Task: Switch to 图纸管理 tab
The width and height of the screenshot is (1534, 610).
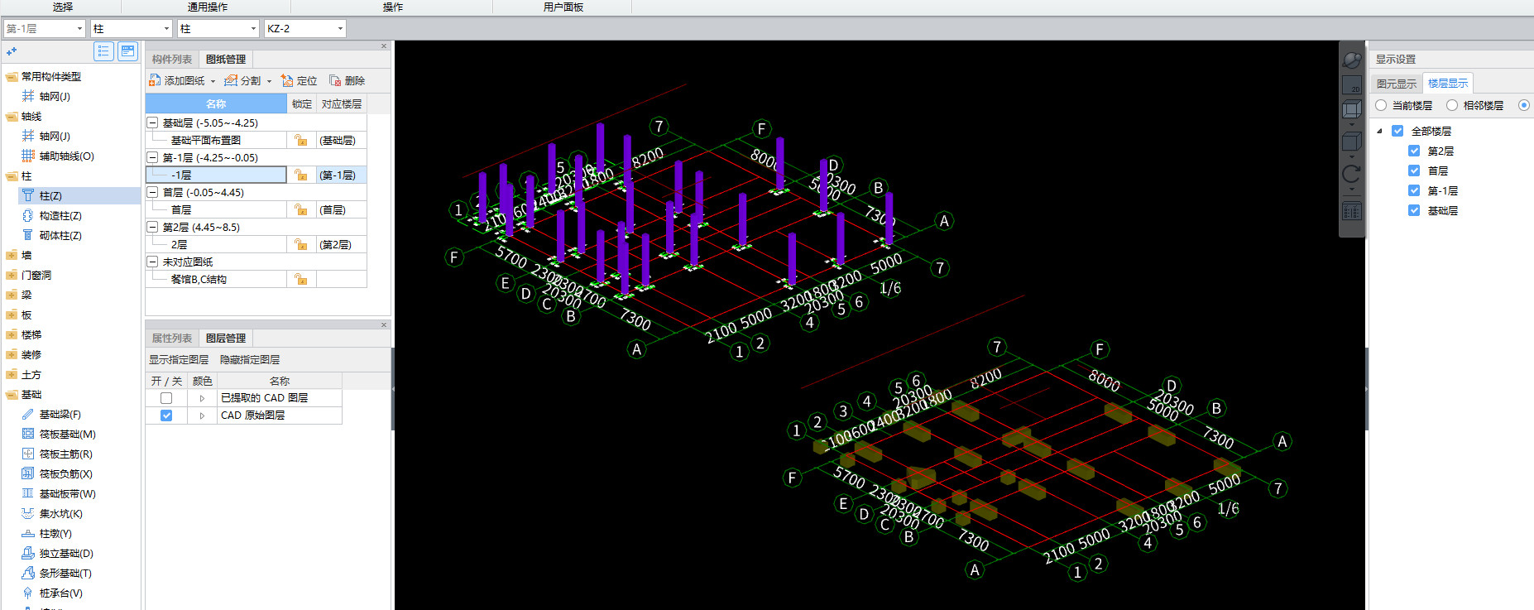Action: coord(226,60)
